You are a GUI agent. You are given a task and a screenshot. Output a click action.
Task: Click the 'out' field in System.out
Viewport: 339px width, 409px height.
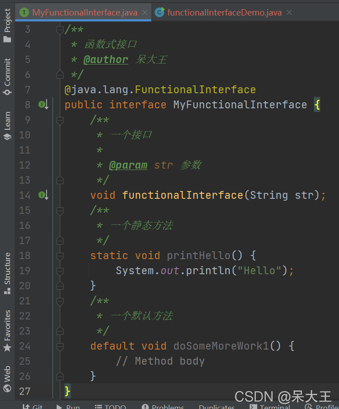point(170,271)
